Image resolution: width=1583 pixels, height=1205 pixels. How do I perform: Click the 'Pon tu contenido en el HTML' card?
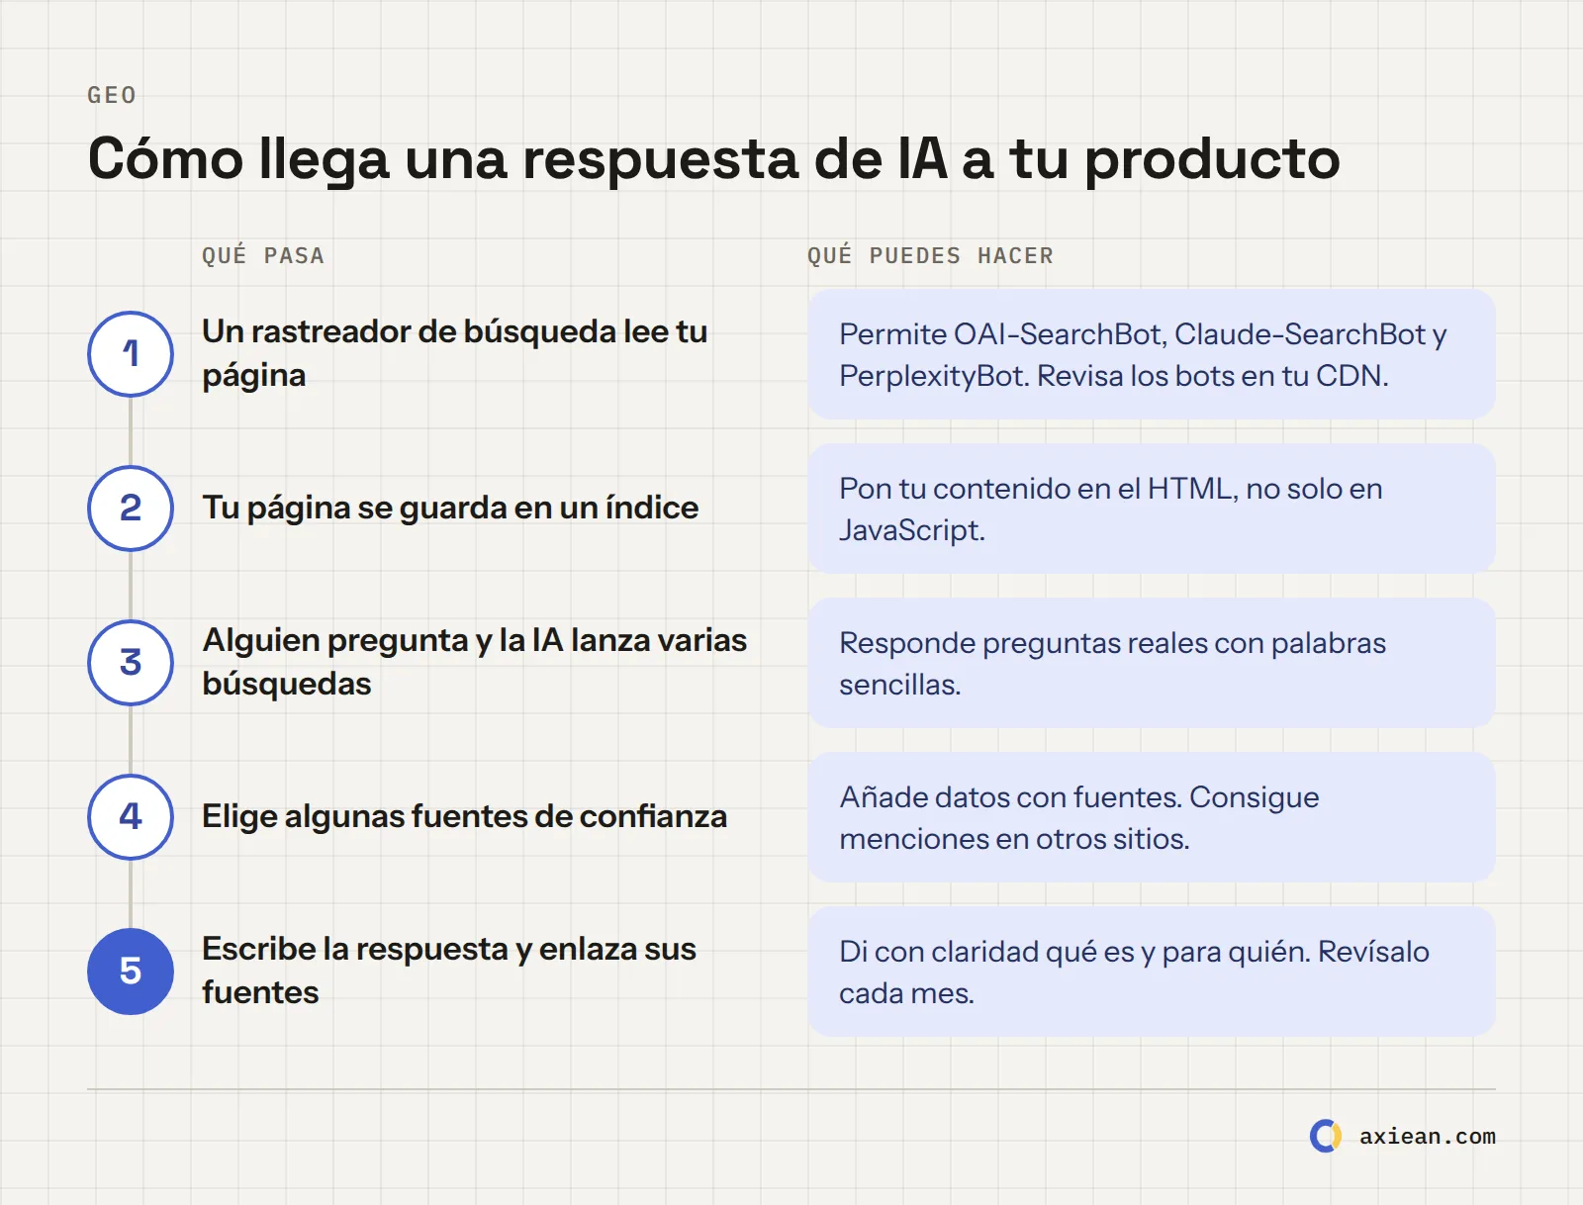click(1152, 509)
